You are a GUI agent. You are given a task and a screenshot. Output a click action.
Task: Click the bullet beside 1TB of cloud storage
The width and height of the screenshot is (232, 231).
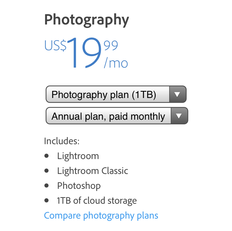pyautogui.click(x=46, y=200)
